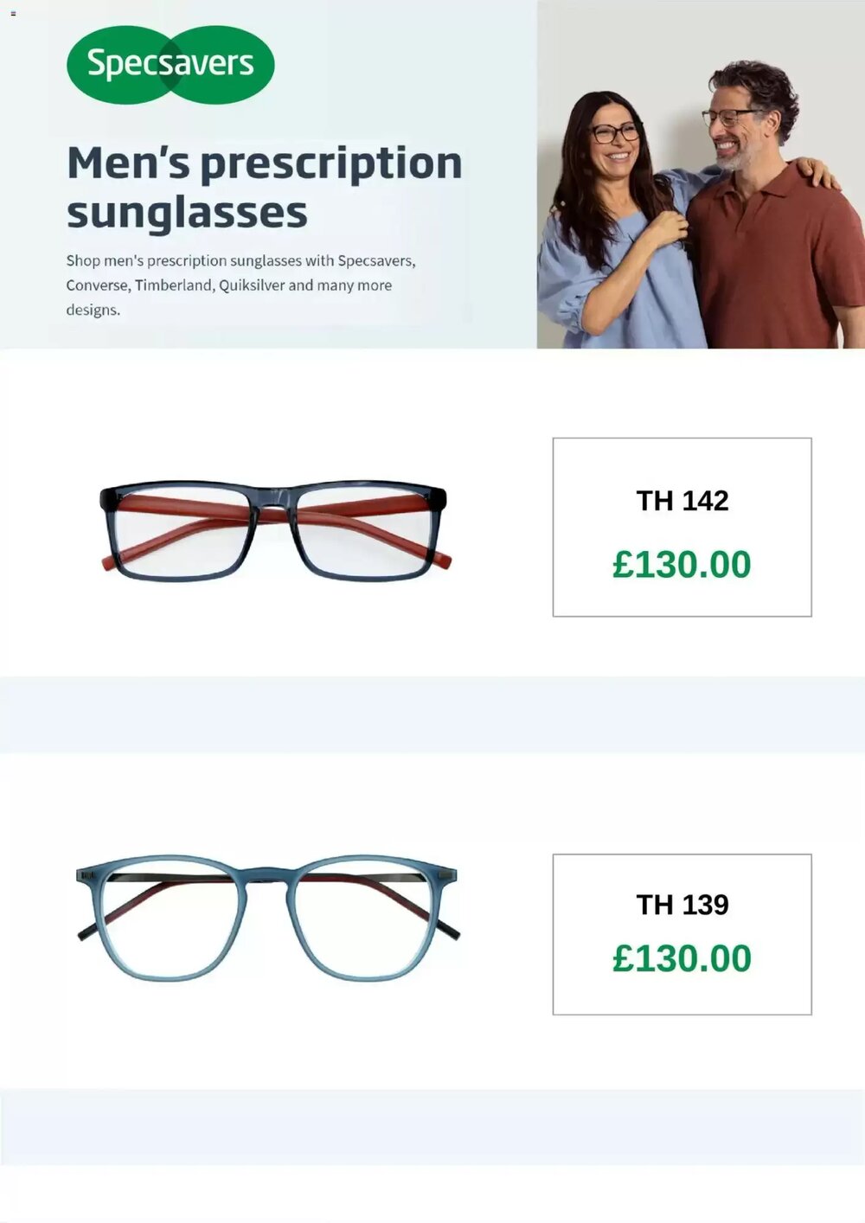This screenshot has width=865, height=1223.
Task: Click the £130.00 price under TH 139
Action: click(x=682, y=958)
